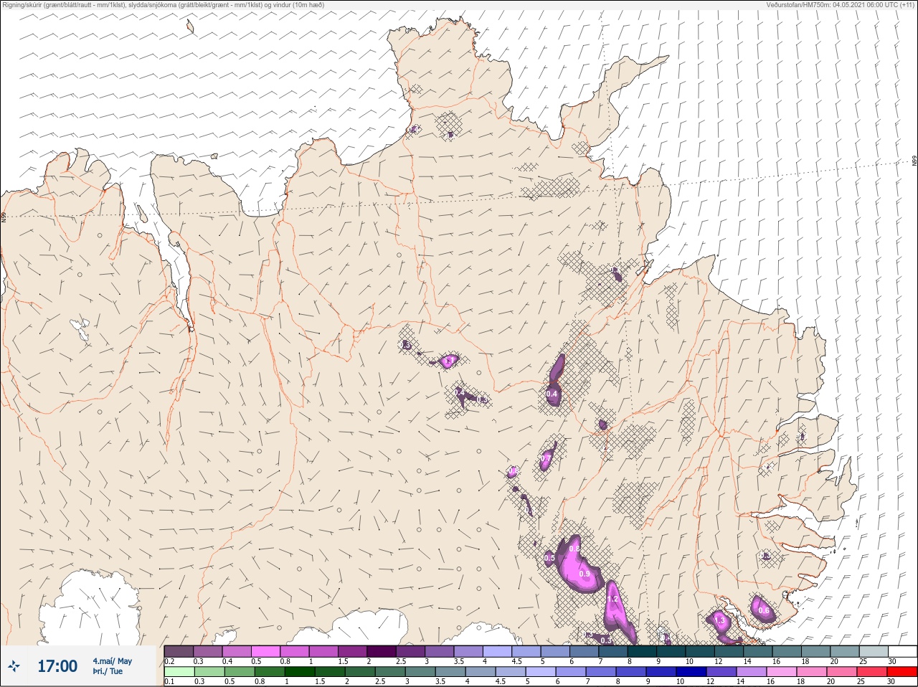Pick the dusky purple 0.2 swatch in snow legend

[x=179, y=651]
